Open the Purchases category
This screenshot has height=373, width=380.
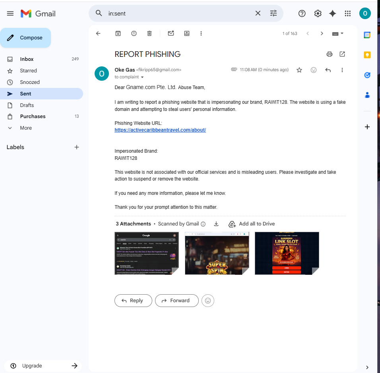pos(41,117)
